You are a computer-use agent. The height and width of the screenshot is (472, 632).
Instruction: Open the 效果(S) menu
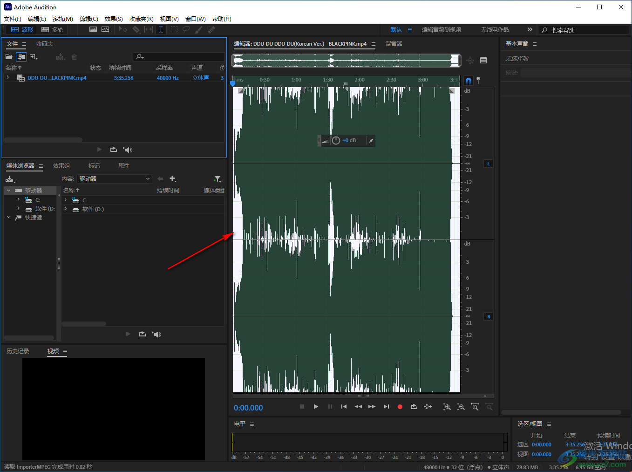[114, 19]
